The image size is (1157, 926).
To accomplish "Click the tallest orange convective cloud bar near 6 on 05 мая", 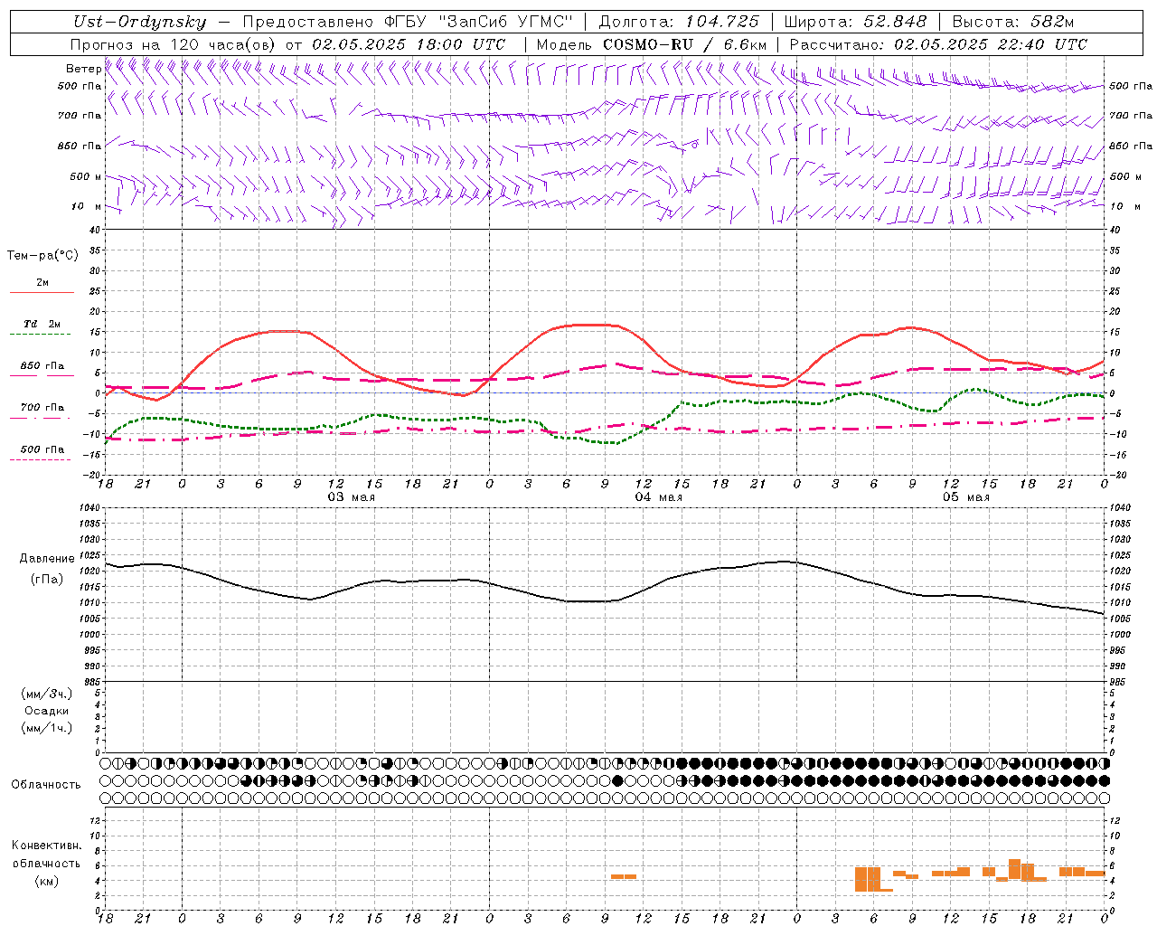I will click(868, 879).
